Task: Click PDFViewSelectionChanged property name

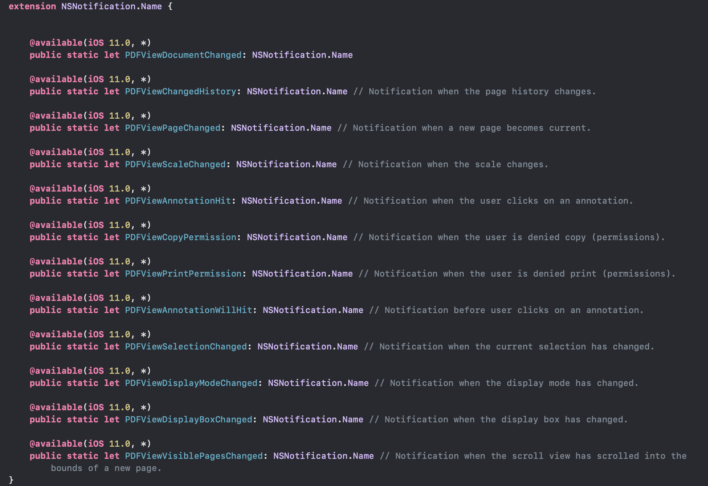Action: [186, 347]
